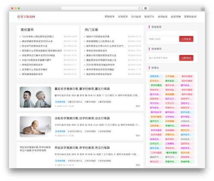This screenshot has width=214, height=181.
Task: Click 起名字典 category tag on 薹 post
Action: pyautogui.click(x=60, y=102)
